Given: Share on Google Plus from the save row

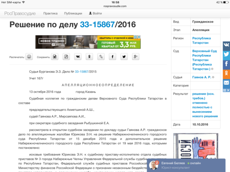Looking at the screenshot, I should [135, 57].
